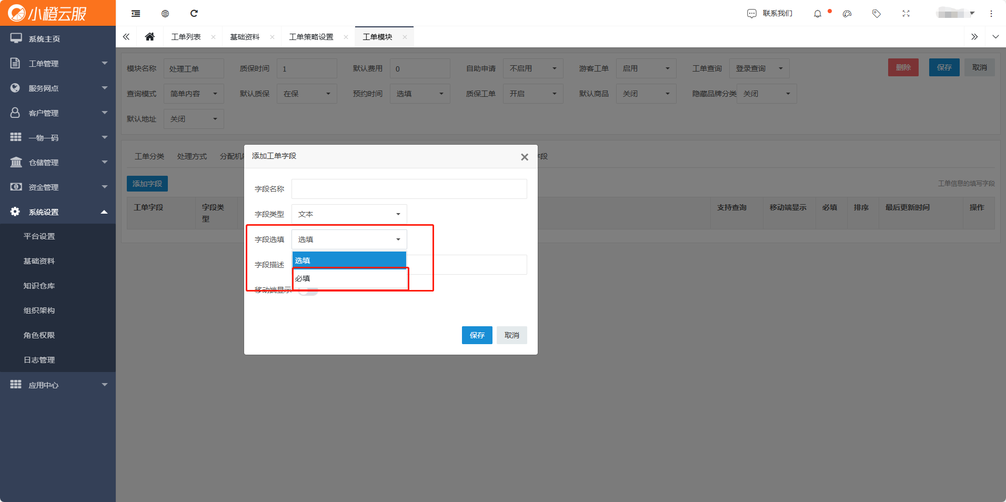This screenshot has height=502, width=1006.
Task: Save the new field in dialog
Action: click(x=477, y=335)
